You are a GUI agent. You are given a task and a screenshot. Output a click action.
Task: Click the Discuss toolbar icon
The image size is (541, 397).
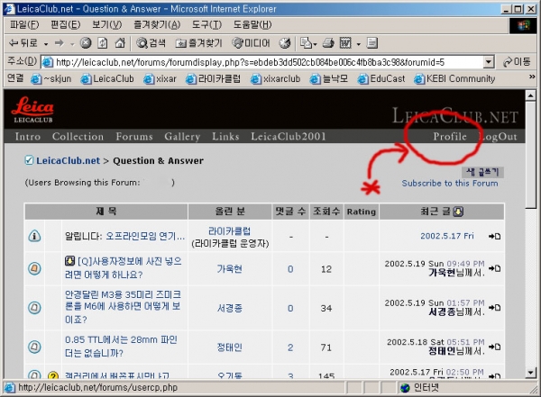click(x=371, y=43)
